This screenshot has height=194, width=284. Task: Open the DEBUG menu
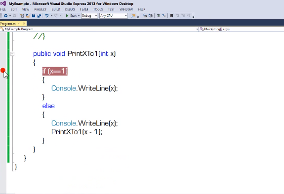click(70, 9)
